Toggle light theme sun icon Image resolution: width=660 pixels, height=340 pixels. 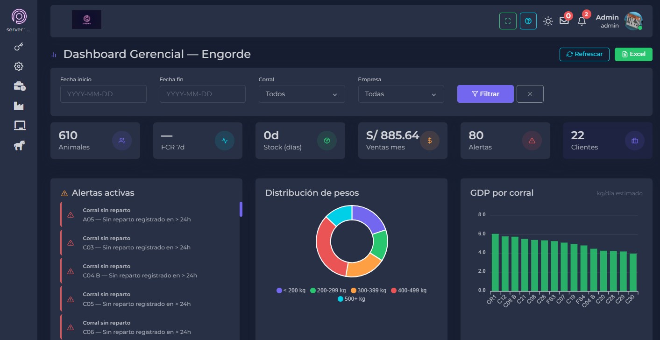tap(548, 21)
